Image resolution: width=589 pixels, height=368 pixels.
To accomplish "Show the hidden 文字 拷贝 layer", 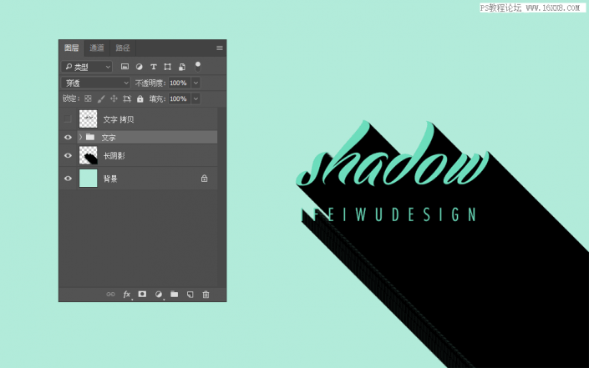I will [x=68, y=119].
